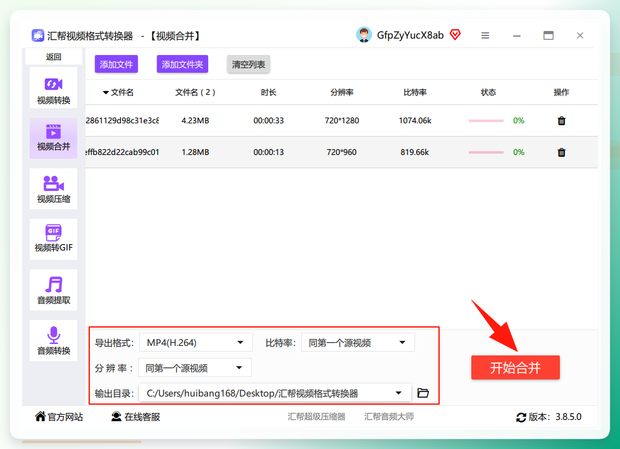Screen dimensions: 620x449
Task: Open the 音频转换 audio convert tool
Action: pos(53,341)
